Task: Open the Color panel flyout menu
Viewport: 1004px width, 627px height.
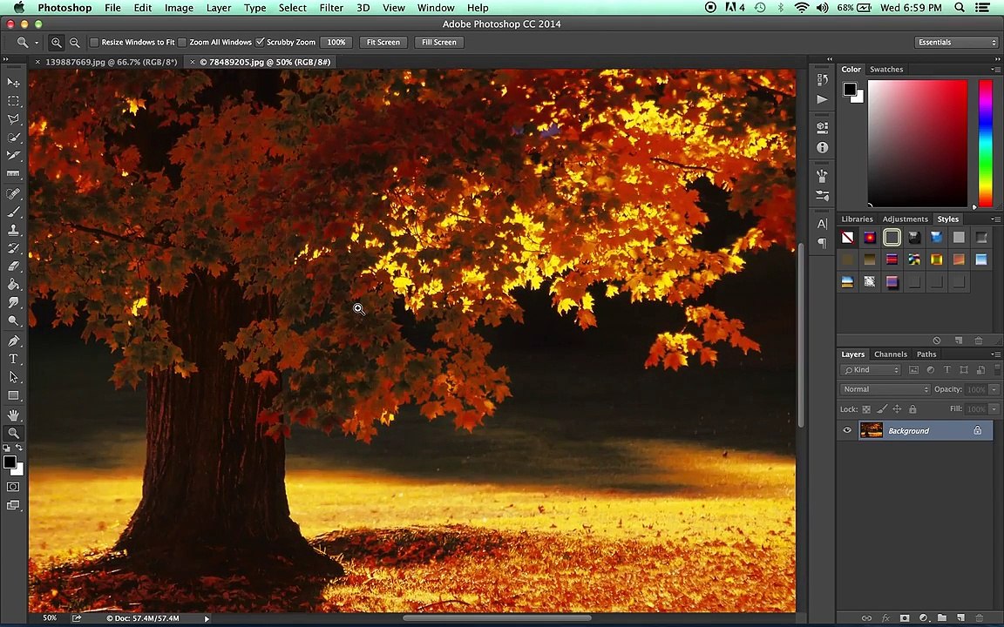Action: pyautogui.click(x=995, y=69)
